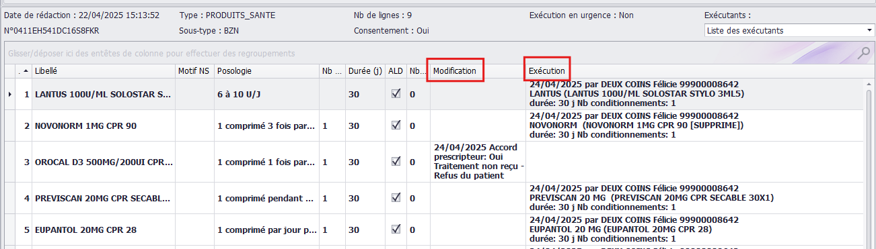Click PREVISCAN 20 MG execution details cell
This screenshot has height=249, width=876.
695,198
